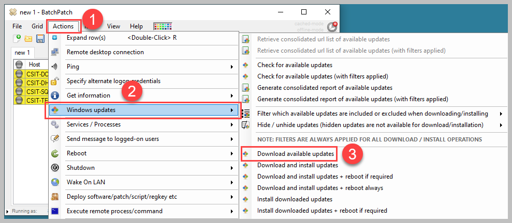This screenshot has width=512, height=223.
Task: Click the Expand row(s) icon
Action: point(55,38)
